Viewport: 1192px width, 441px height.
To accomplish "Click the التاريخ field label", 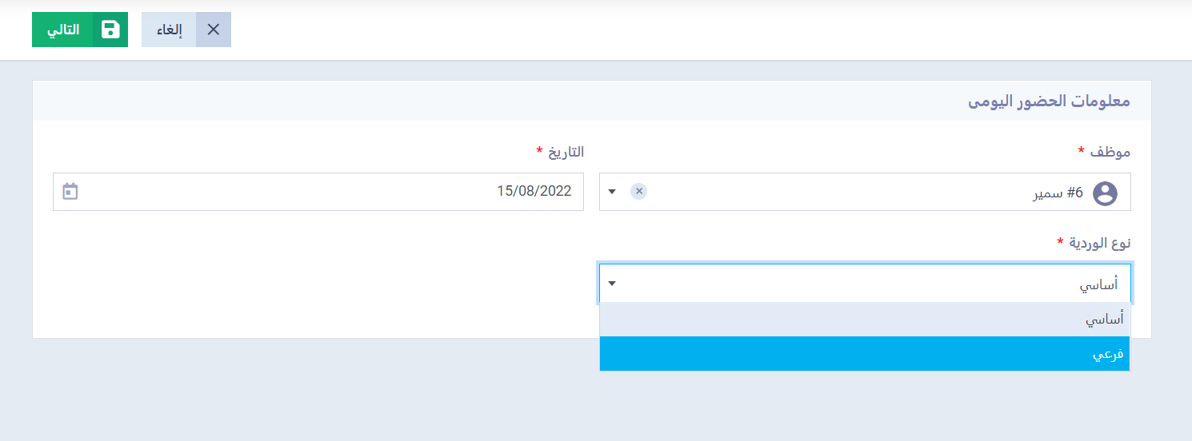I will coord(566,151).
